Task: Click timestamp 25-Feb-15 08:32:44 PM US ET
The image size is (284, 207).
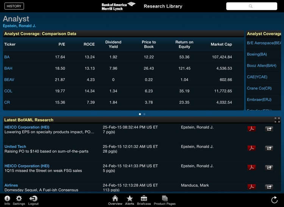Action: tap(130, 127)
